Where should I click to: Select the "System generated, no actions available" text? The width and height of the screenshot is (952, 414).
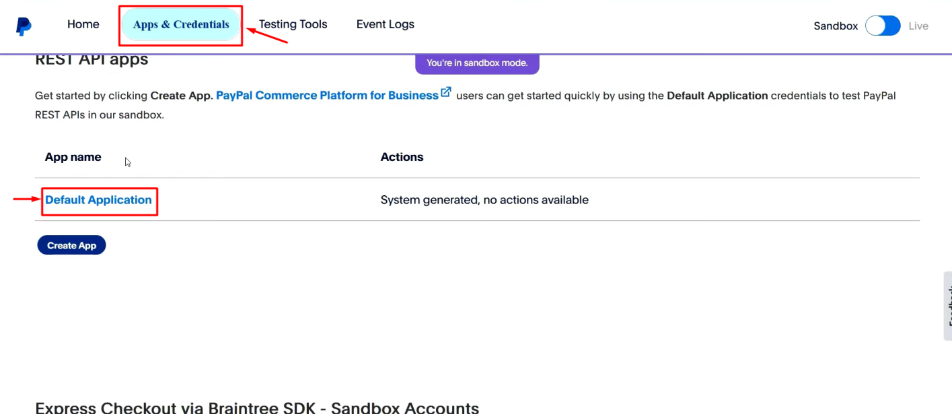tap(484, 200)
